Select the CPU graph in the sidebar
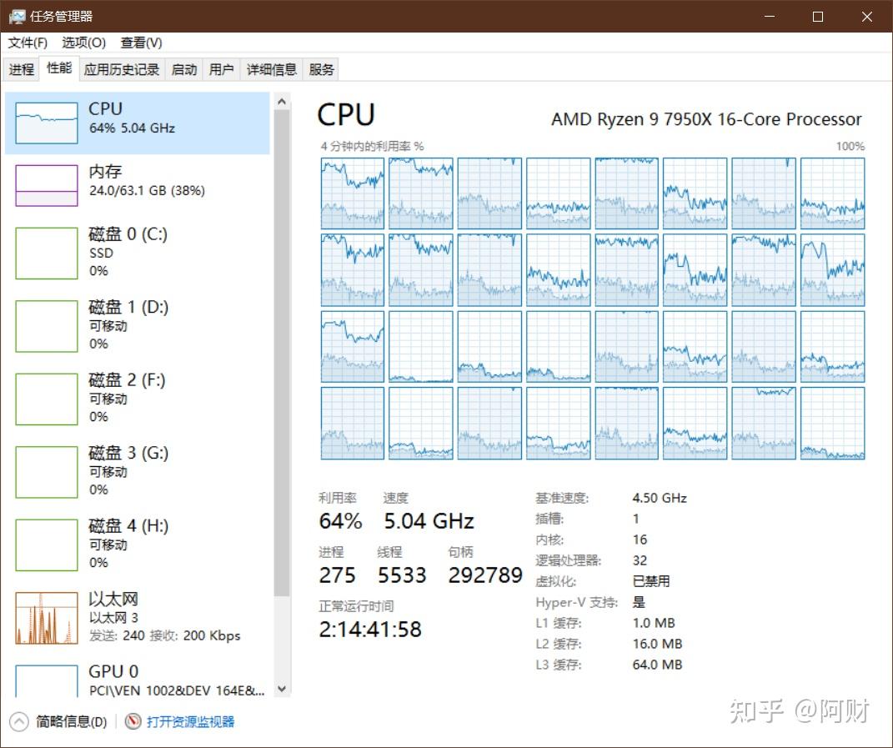Viewport: 893px width, 748px height. (x=138, y=118)
